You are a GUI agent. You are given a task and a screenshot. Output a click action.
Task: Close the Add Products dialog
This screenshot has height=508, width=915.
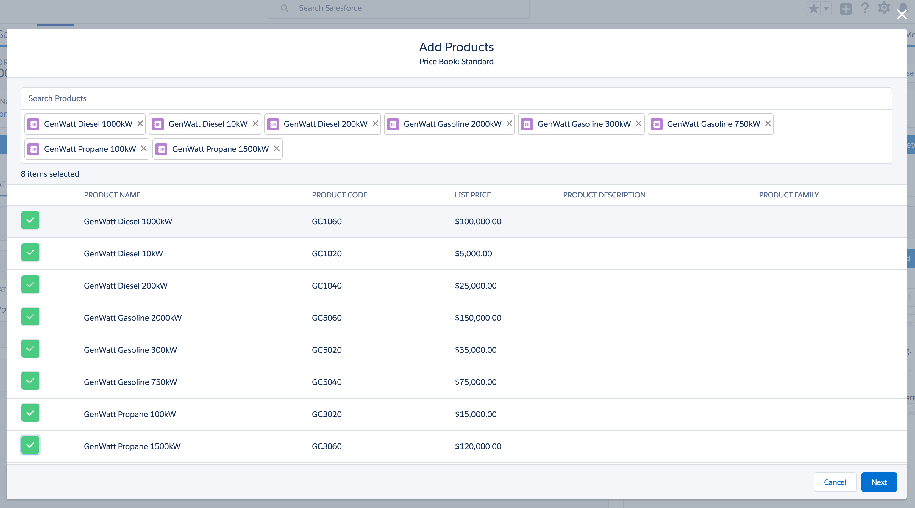[902, 15]
